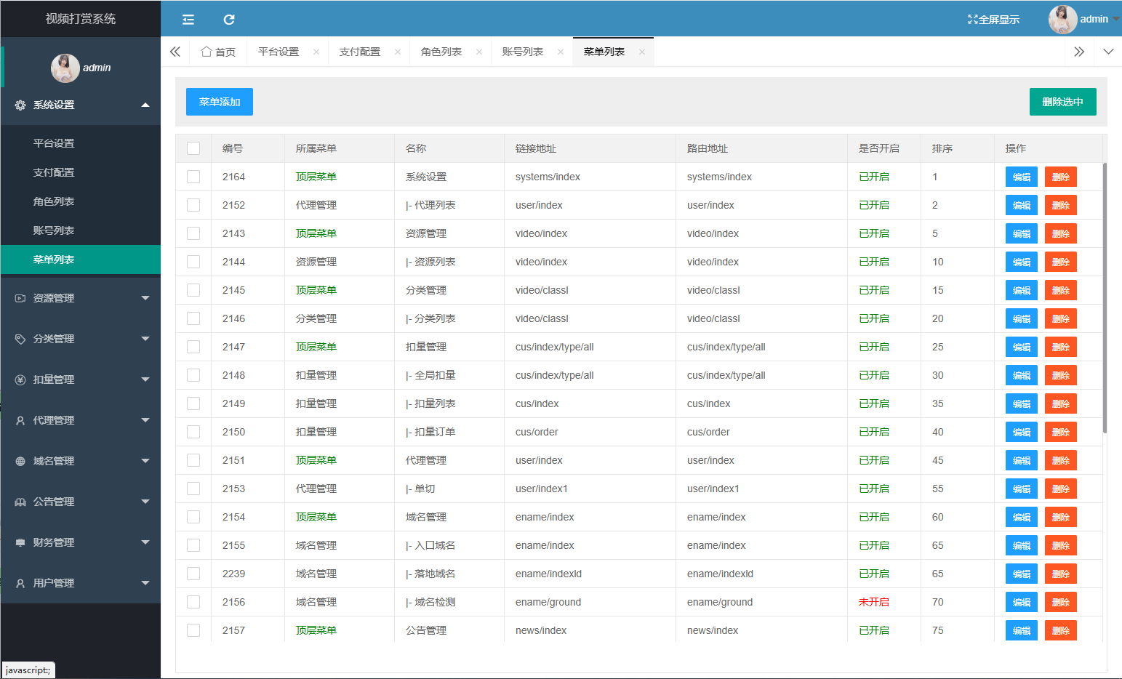1122x679 pixels.
Task: Close the 支付配置 tab
Action: [398, 52]
